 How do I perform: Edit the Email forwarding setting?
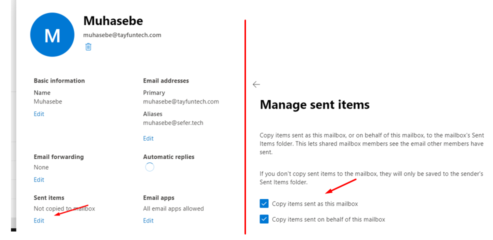(39, 179)
